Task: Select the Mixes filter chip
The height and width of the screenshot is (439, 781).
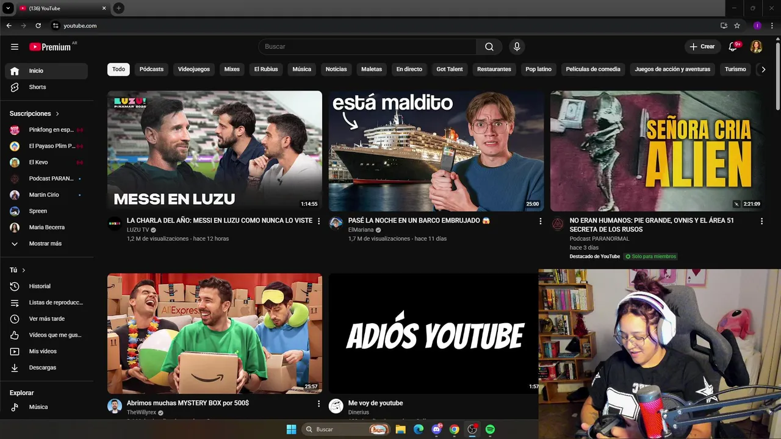Action: 232,70
